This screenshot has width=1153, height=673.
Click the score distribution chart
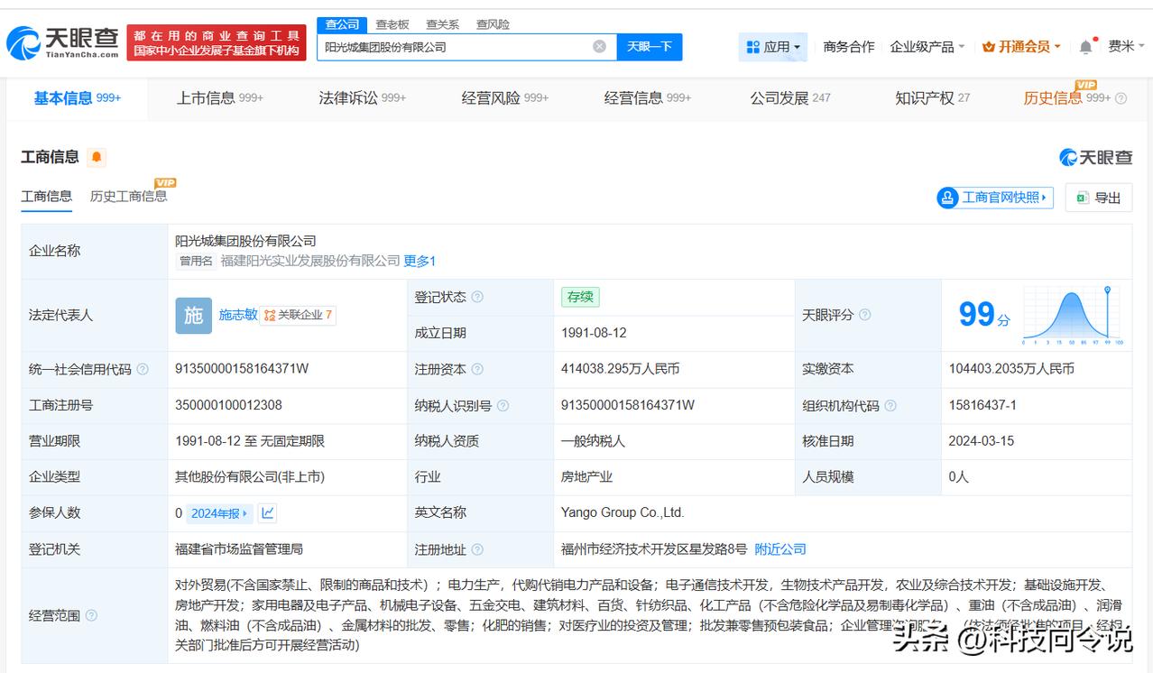pos(1073,316)
